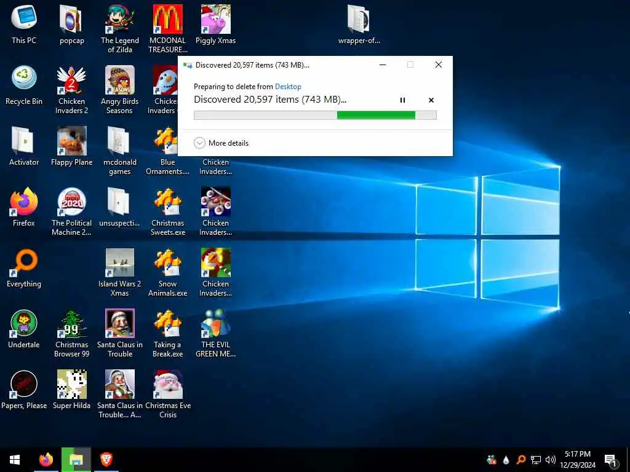
Task: Select The Political Machine 2020 shortcut
Action: (x=71, y=211)
